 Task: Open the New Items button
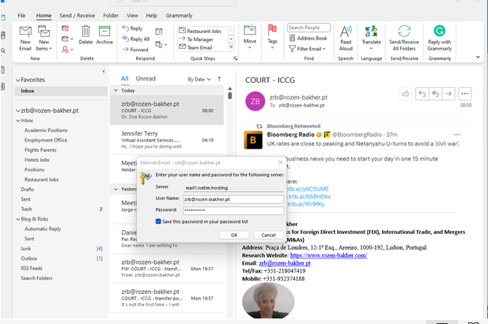pyautogui.click(x=44, y=39)
